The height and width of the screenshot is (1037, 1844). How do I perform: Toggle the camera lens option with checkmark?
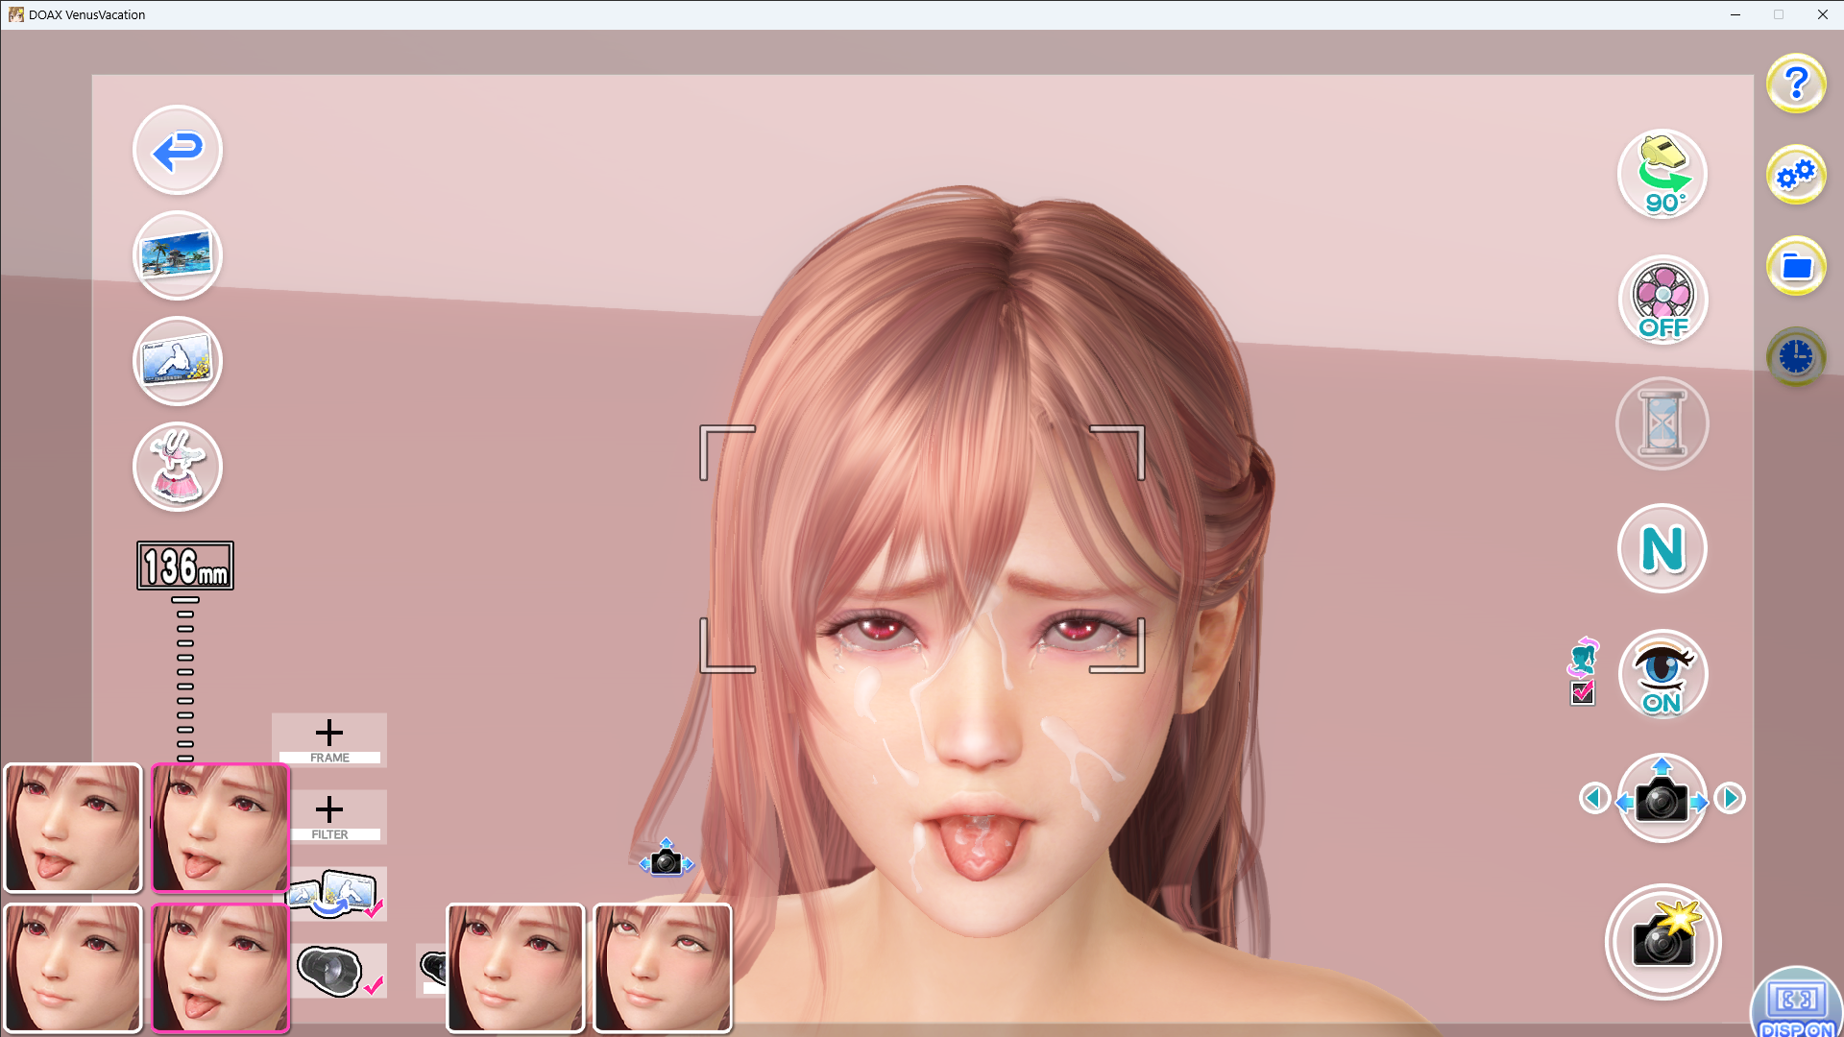coord(339,971)
